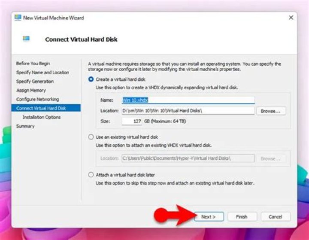309x240 pixels.
Task: Click the text GB (Maximum: 64 TB)
Action: (x=165, y=121)
